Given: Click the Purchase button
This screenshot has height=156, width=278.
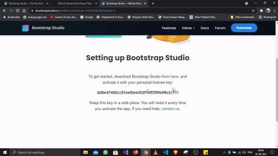Looking at the screenshot, I should tap(244, 28).
